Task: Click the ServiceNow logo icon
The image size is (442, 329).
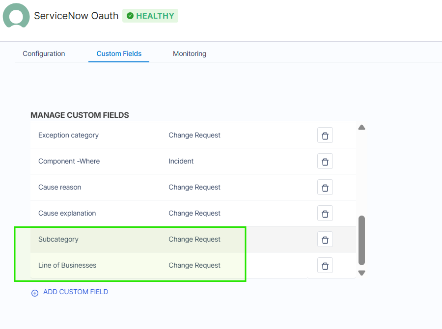Action: [16, 16]
